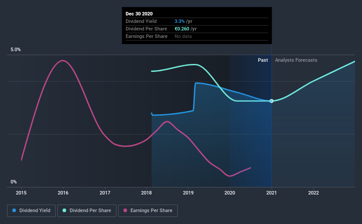The height and width of the screenshot is (224, 362).
Task: Click the 2015 x-axis label
Action: 21,193
